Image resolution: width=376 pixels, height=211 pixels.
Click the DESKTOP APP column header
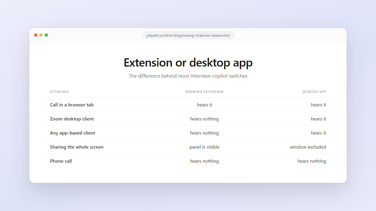314,92
